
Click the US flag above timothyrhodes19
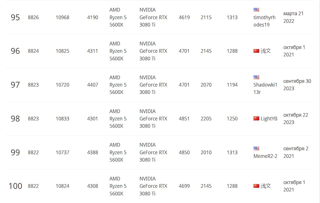[x=256, y=10]
